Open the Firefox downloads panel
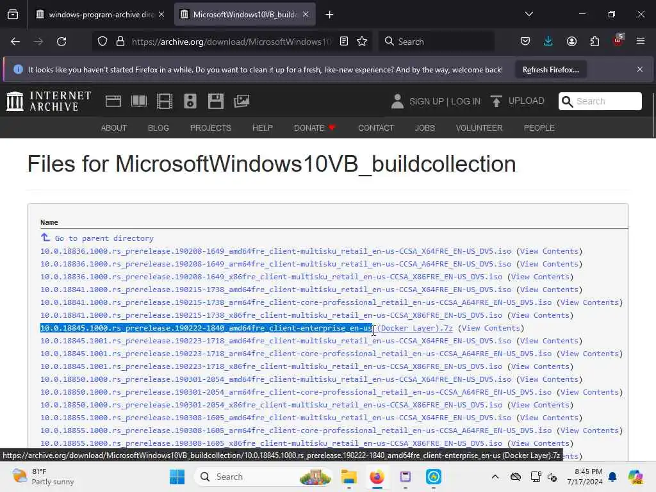This screenshot has width=656, height=492. [x=548, y=42]
